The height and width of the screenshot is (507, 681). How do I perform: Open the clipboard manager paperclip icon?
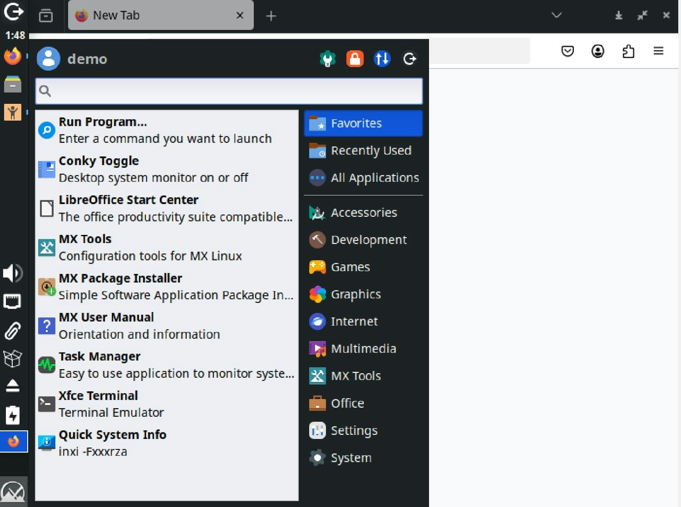(x=13, y=331)
